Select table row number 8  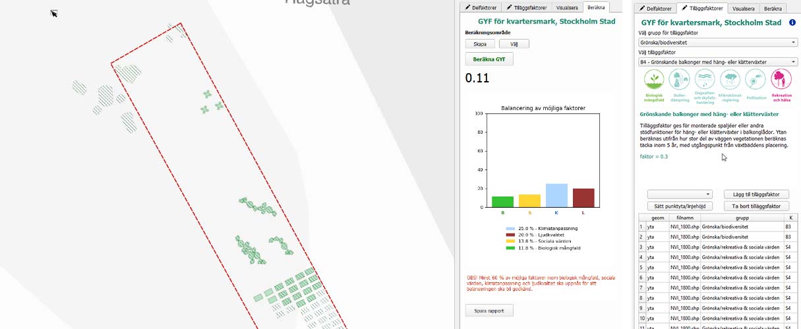coord(642,298)
